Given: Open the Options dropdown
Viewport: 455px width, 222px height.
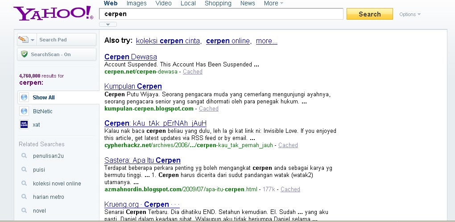Looking at the screenshot, I should (410, 14).
